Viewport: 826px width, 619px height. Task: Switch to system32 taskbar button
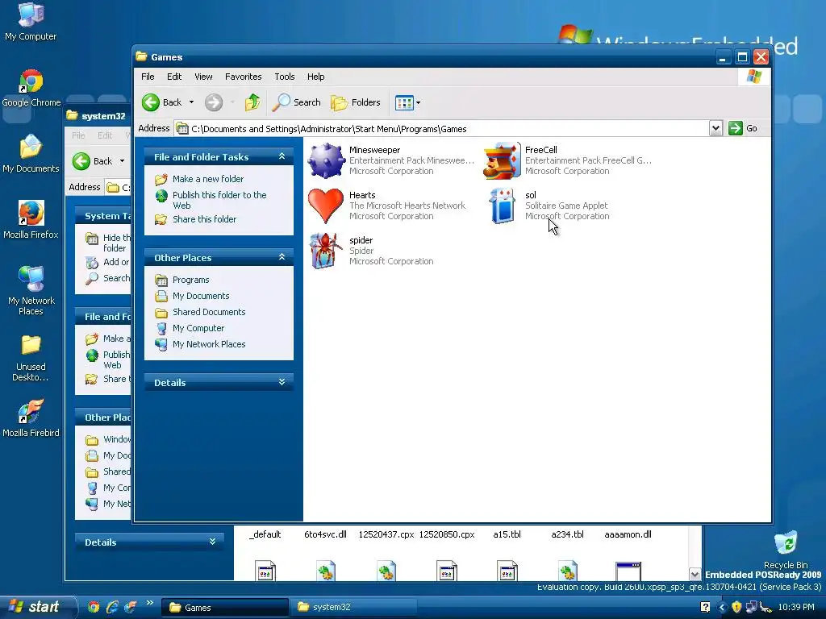(352, 608)
